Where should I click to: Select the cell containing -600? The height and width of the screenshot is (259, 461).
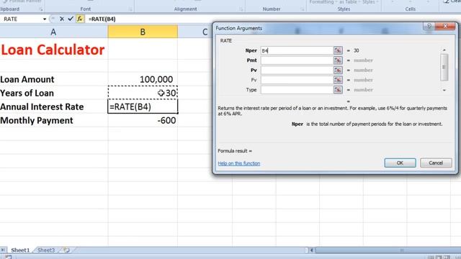pyautogui.click(x=143, y=120)
